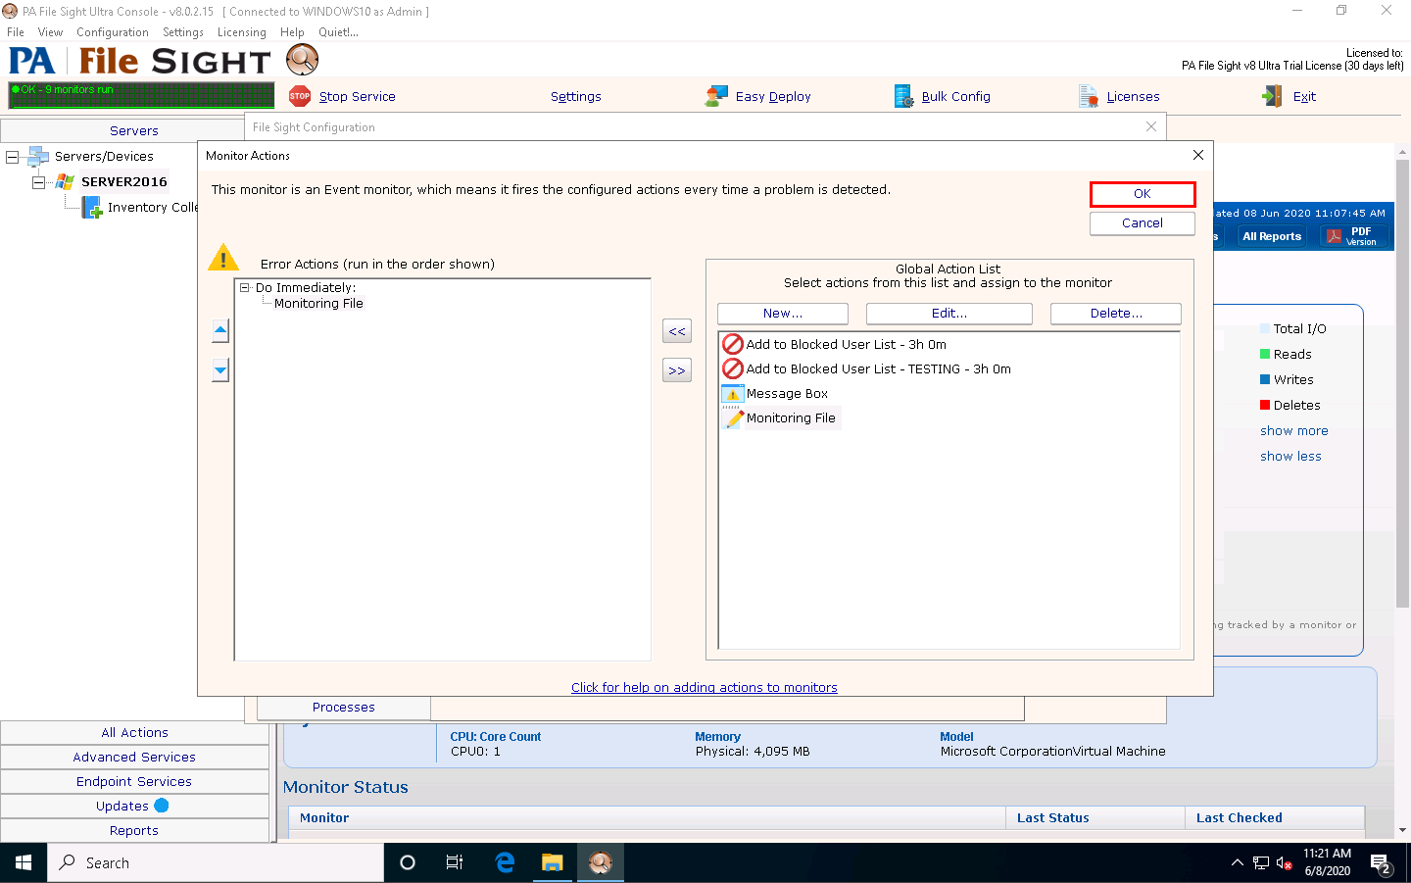Open the All Actions panel
The height and width of the screenshot is (883, 1411).
coord(135,732)
